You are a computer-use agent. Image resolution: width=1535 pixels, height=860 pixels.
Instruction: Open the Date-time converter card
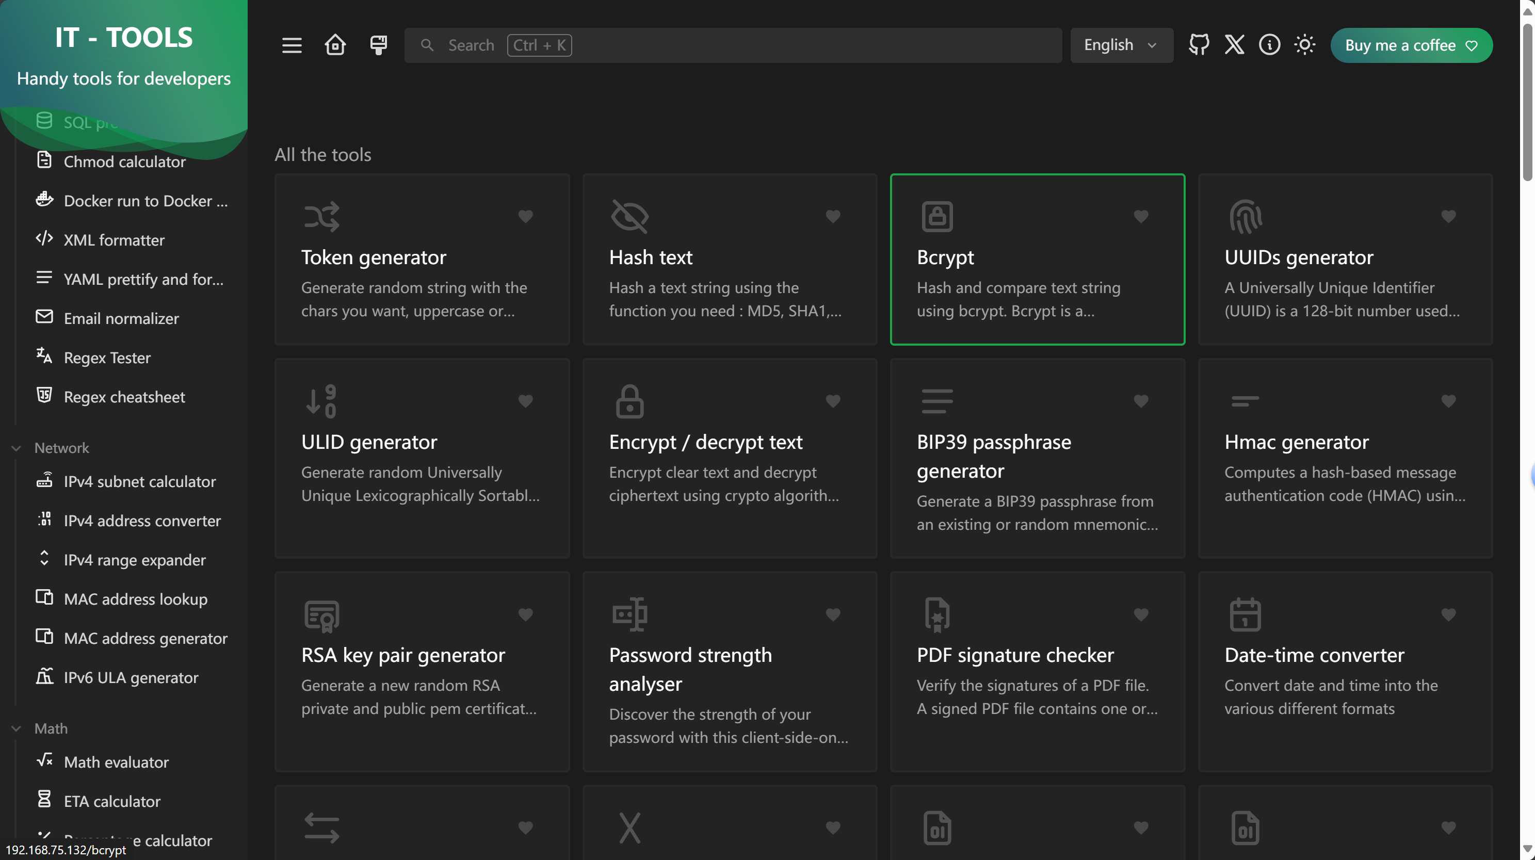pyautogui.click(x=1345, y=671)
